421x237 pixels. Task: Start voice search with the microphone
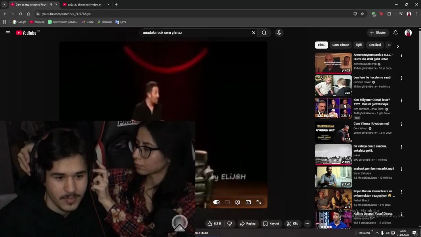279,33
